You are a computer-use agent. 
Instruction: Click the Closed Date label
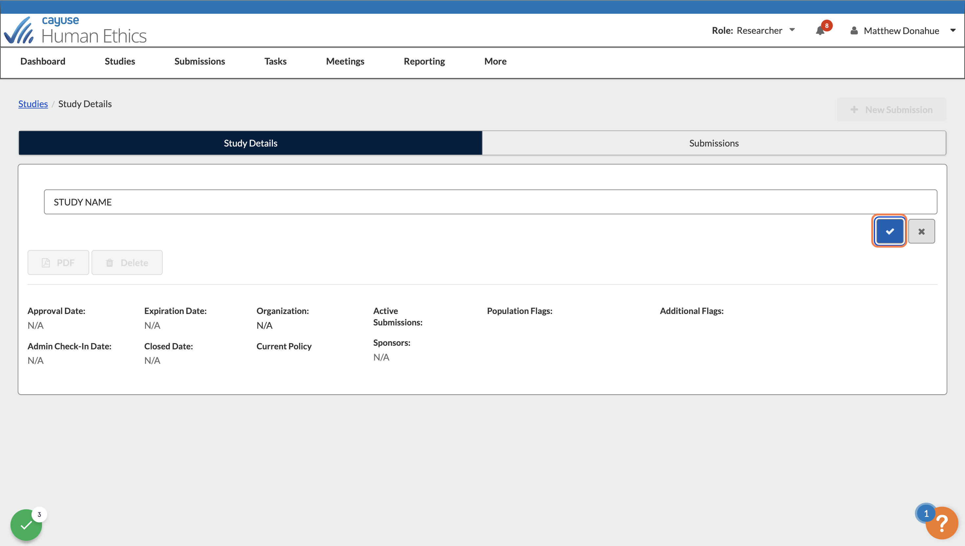click(169, 346)
